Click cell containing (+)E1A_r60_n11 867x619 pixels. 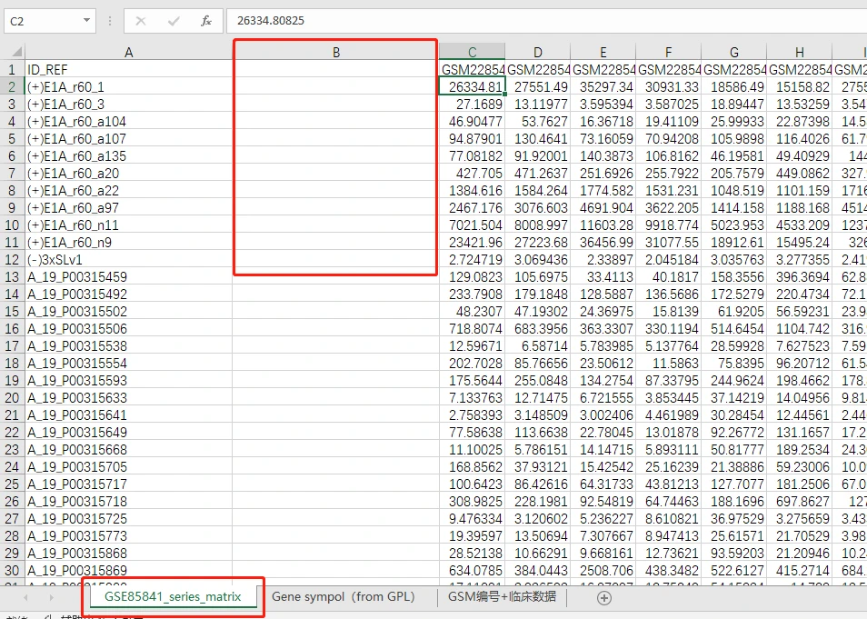click(128, 225)
